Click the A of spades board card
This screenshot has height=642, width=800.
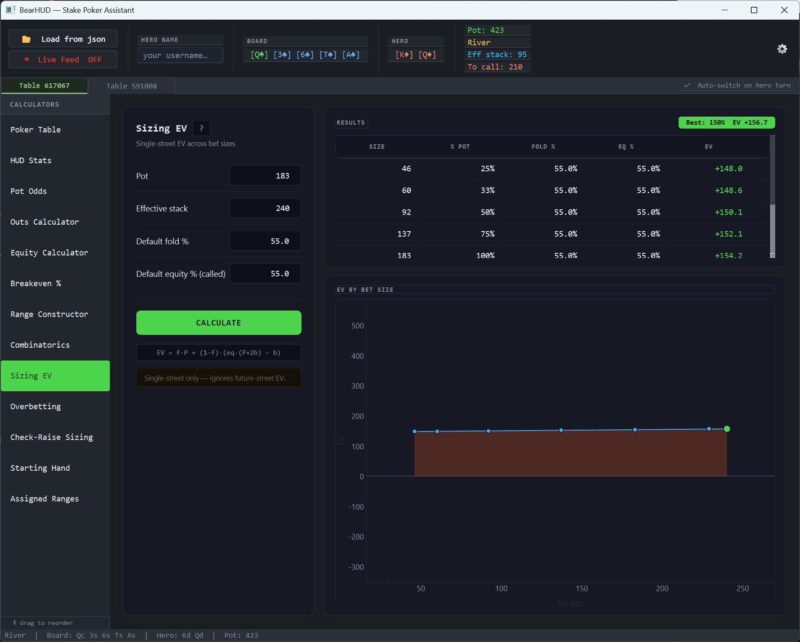[x=351, y=55]
